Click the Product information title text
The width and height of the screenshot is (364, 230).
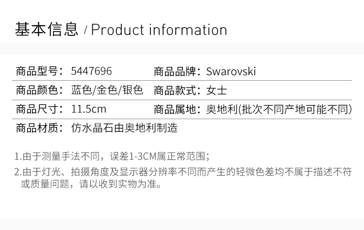159,30
